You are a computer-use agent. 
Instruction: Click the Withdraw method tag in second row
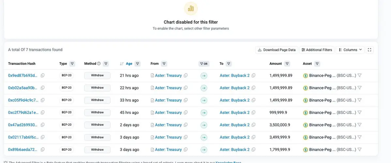pyautogui.click(x=97, y=88)
